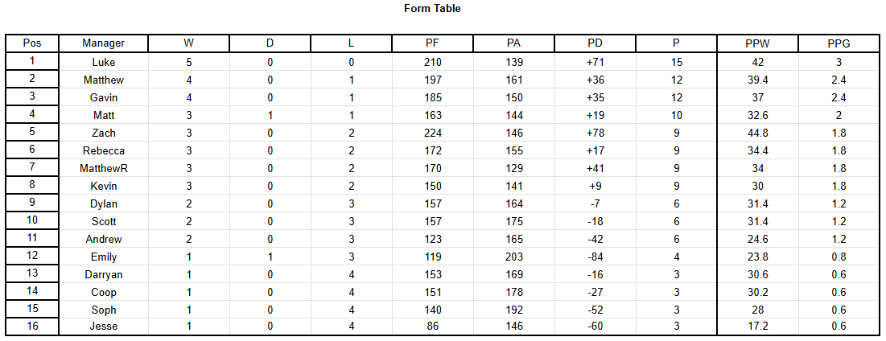Image resolution: width=886 pixels, height=341 pixels.
Task: Select the PPG column header
Action: click(x=839, y=43)
